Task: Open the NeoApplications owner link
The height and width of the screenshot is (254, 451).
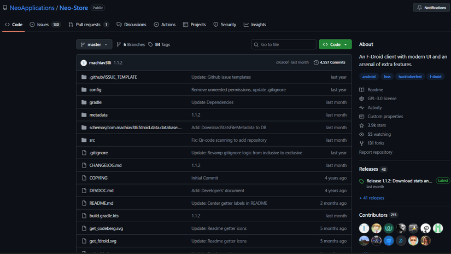Action: pyautogui.click(x=32, y=8)
